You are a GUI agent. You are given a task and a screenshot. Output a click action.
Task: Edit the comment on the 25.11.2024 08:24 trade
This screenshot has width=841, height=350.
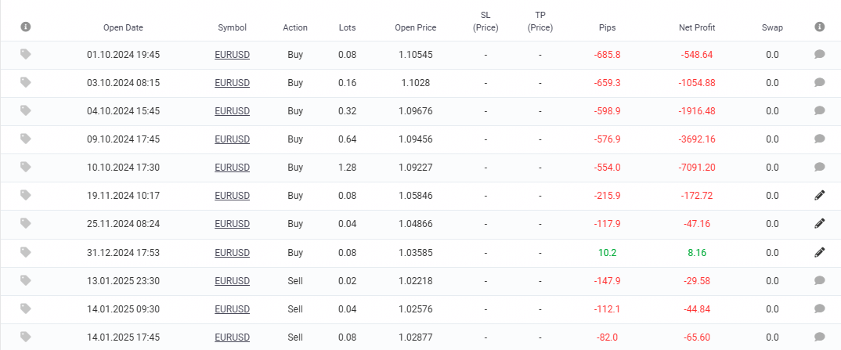pos(819,223)
